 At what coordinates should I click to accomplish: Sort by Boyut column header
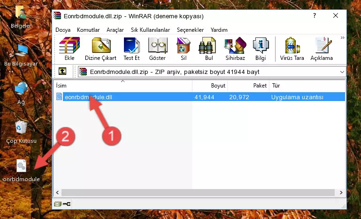(x=210, y=86)
